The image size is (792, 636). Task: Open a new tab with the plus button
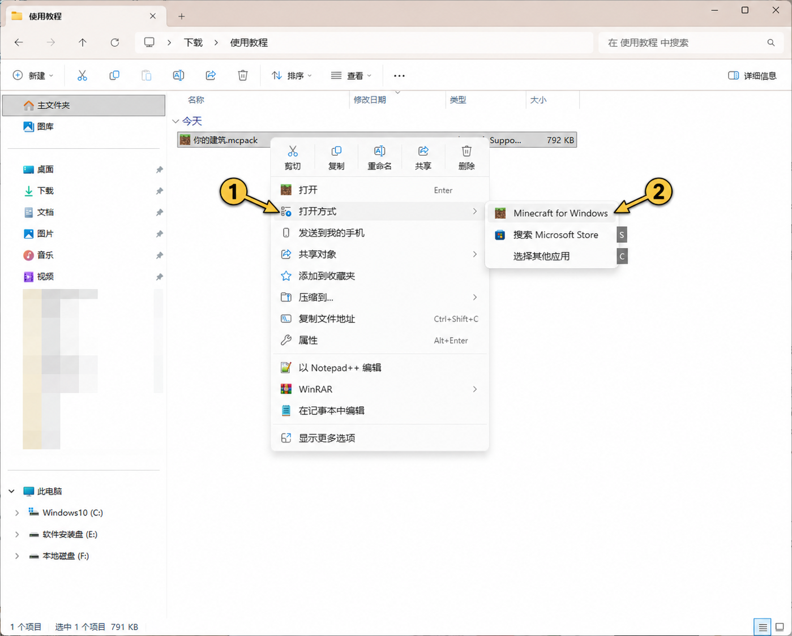click(181, 16)
